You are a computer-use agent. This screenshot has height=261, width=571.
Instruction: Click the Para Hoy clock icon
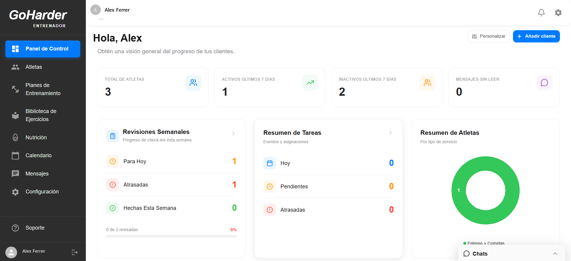click(113, 161)
